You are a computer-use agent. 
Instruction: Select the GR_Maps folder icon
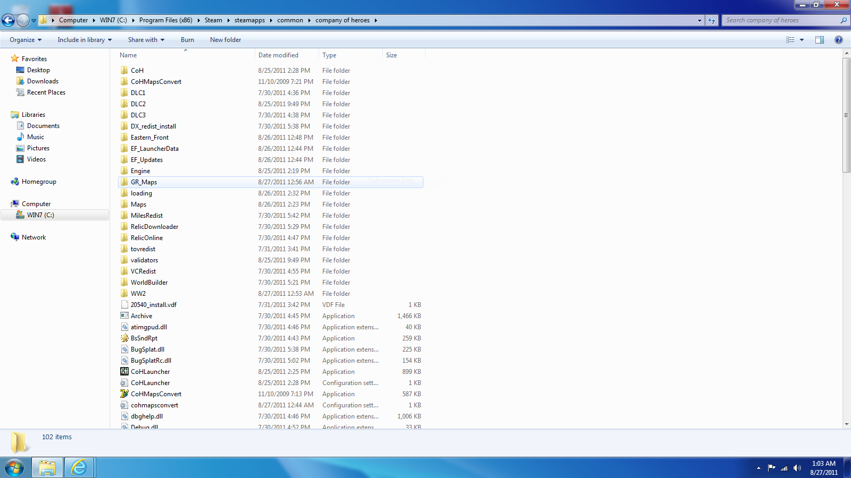point(124,182)
